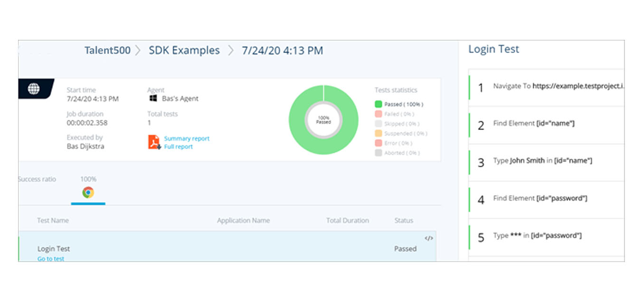Screen dimensions: 643x289
Task: Open the Full report link
Action: click(x=179, y=147)
